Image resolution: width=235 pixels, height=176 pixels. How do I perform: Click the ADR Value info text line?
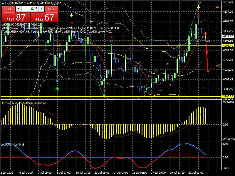[61, 28]
